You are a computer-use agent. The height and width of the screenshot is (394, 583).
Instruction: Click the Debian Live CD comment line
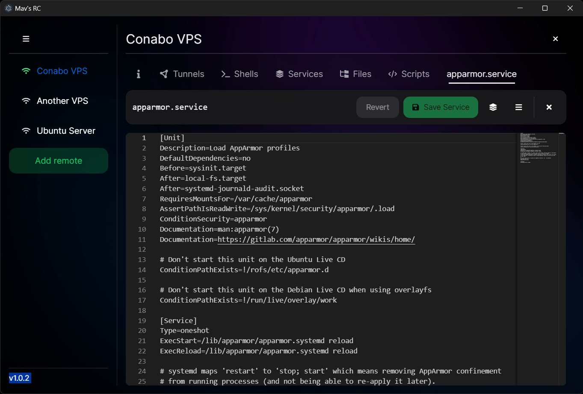pos(296,290)
